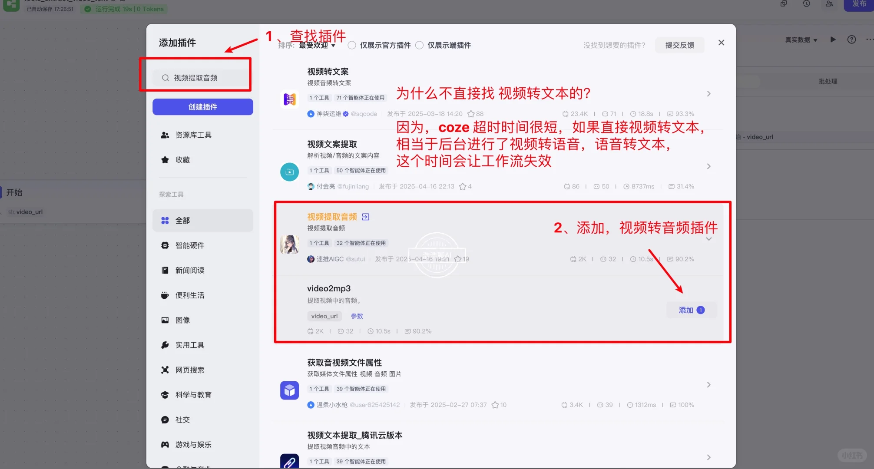Select the 全部 category option
Viewport: 874px width, 469px height.
[182, 220]
